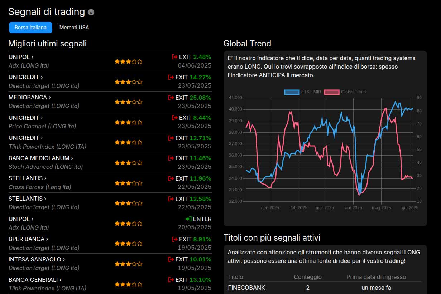Click the green ENTER arrow icon
This screenshot has width=441, height=294.
tap(189, 219)
